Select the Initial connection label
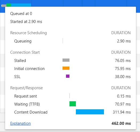The width and height of the screenshot is (140, 132). [29, 69]
